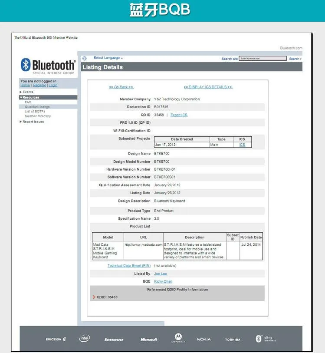Open Technical Data Sheet (RIN) link
Viewport: 325px width, 353px height.
pyautogui.click(x=129, y=266)
